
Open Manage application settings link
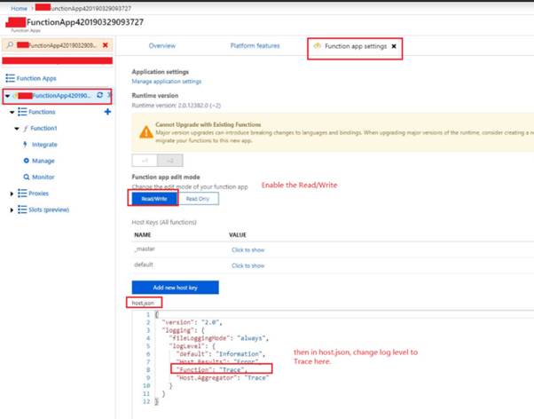[x=167, y=82]
